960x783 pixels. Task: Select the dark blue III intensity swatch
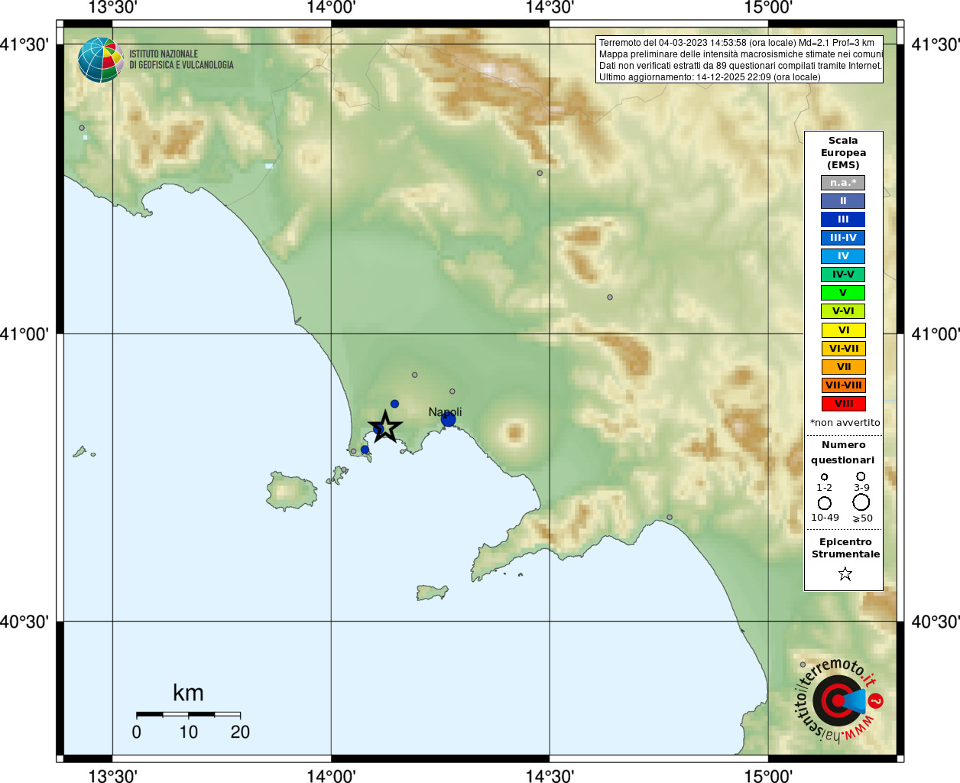843,219
